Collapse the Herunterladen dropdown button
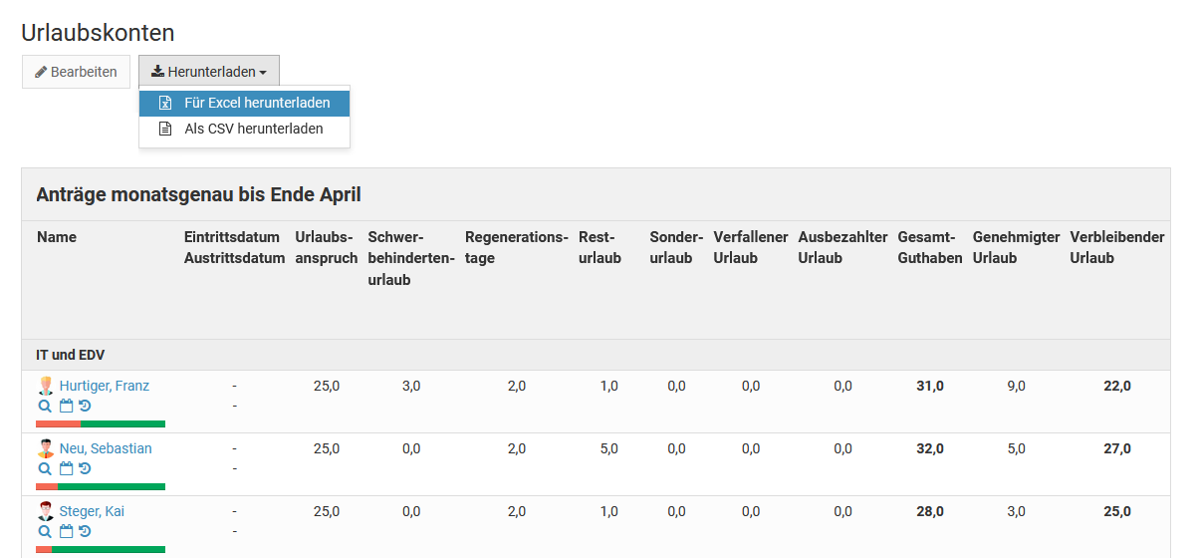This screenshot has height=558, width=1200. 209,72
